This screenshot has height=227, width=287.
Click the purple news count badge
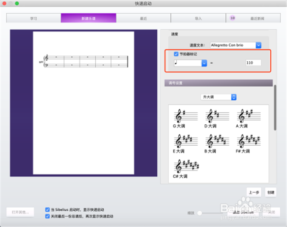[232, 18]
